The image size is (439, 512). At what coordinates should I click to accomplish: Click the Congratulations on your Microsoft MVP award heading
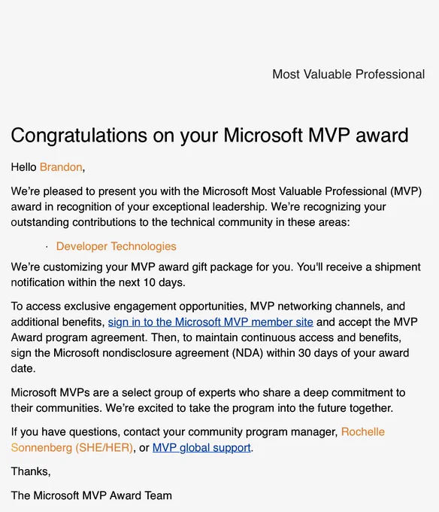(210, 136)
